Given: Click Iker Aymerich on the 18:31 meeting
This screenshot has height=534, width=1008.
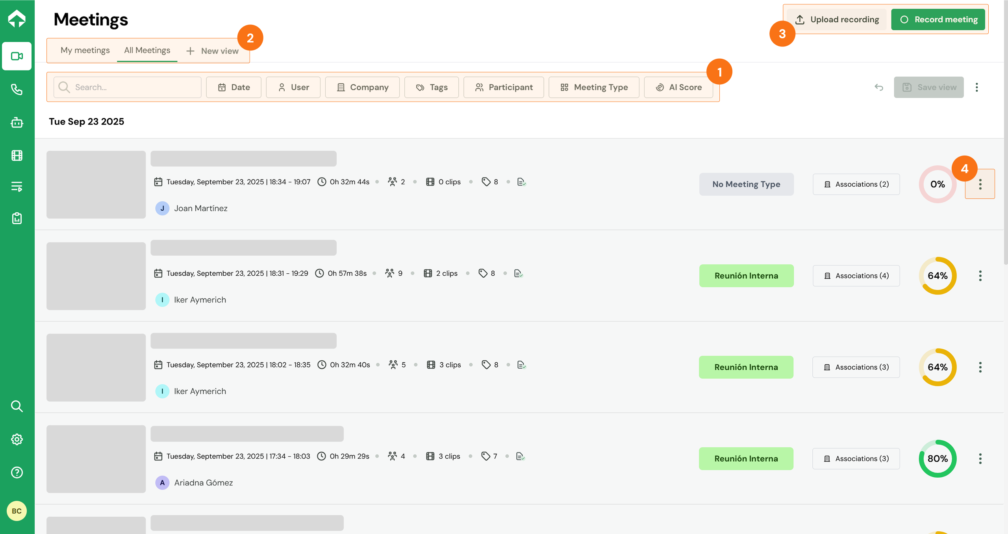Looking at the screenshot, I should (x=200, y=300).
